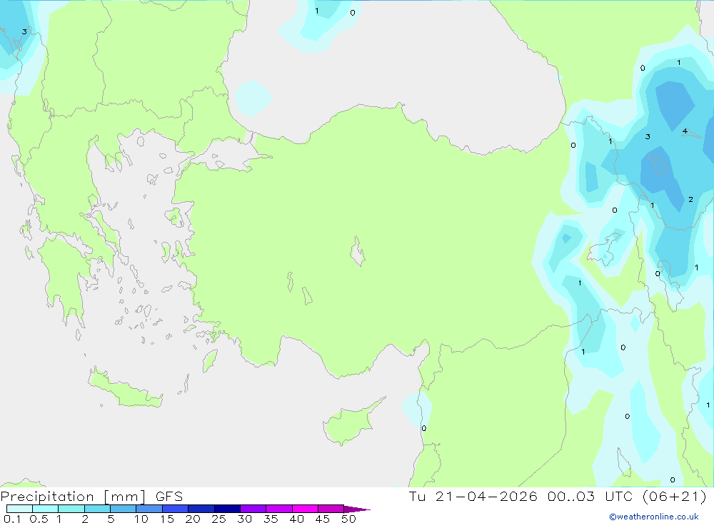Choose the 40–45 mm magenta legend swatch
This screenshot has height=523, width=714.
(x=305, y=509)
